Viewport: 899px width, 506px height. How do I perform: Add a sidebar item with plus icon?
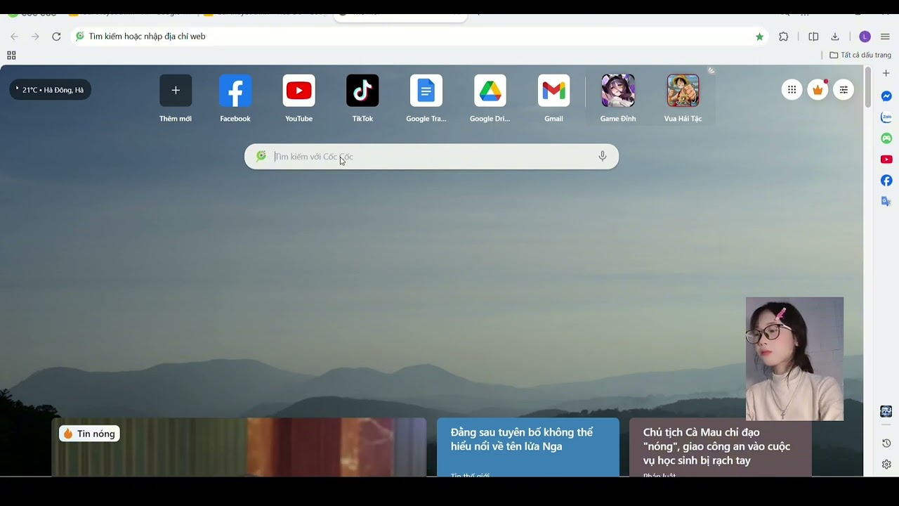tap(886, 73)
